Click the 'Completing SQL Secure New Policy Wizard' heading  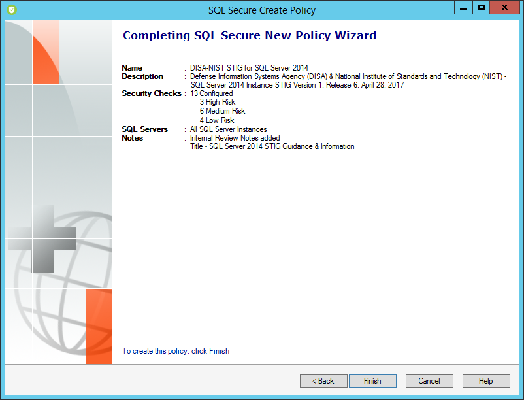click(x=250, y=35)
